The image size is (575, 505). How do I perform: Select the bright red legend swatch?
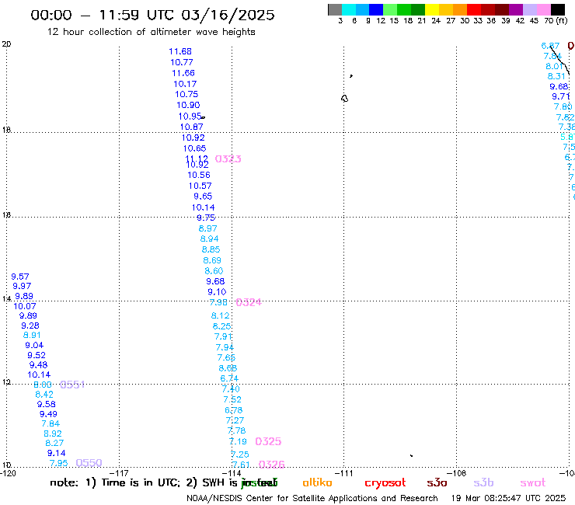[x=474, y=9]
